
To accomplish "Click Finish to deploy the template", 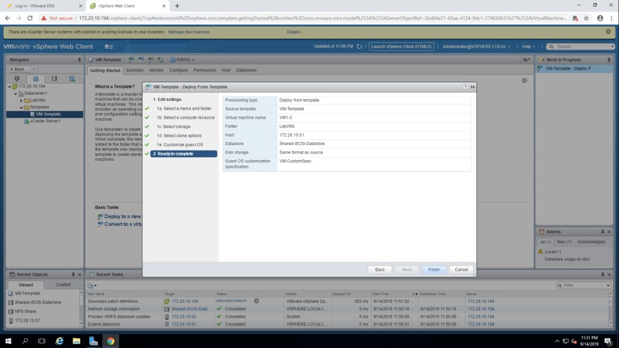I will 433,269.
